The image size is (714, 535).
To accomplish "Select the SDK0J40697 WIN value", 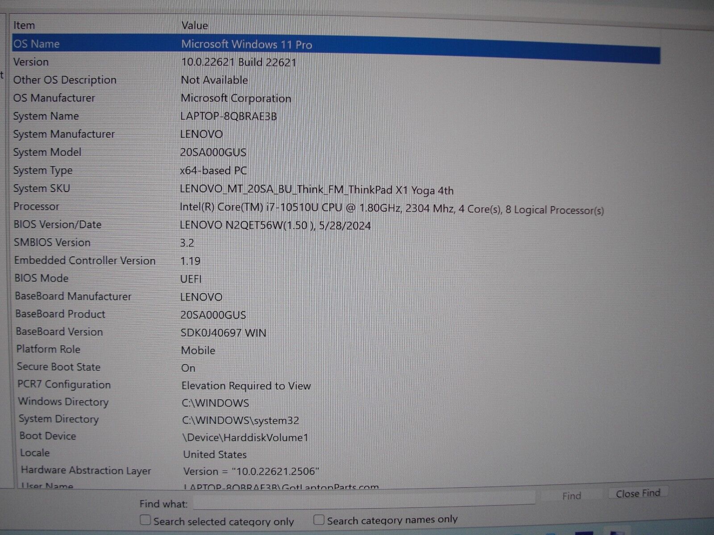I will [224, 333].
